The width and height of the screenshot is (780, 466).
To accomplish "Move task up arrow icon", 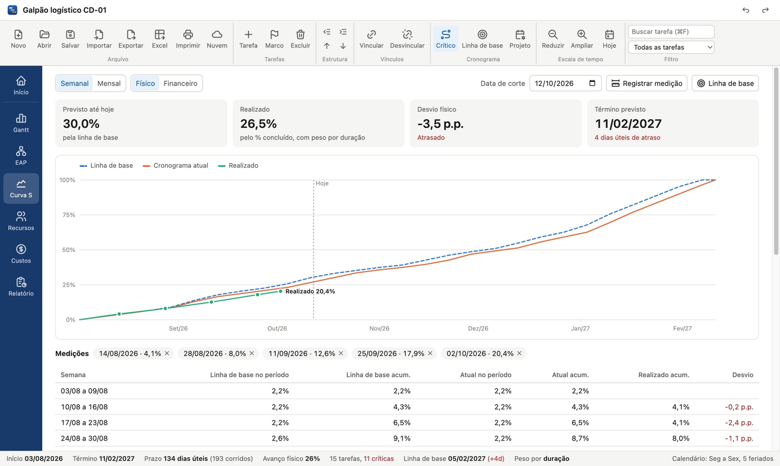I will tap(327, 46).
